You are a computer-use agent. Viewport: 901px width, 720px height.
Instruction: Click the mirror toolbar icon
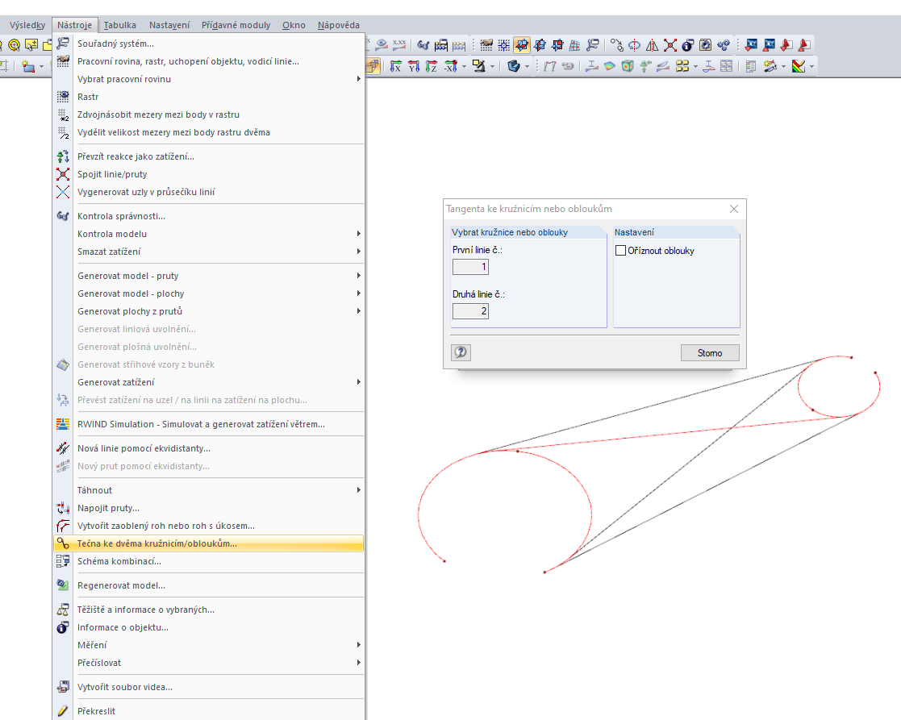653,45
